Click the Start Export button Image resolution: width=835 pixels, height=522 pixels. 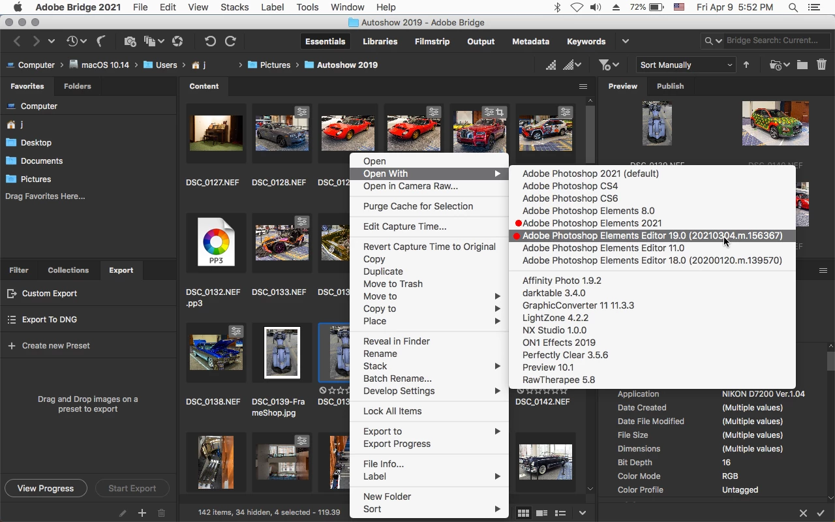[132, 488]
